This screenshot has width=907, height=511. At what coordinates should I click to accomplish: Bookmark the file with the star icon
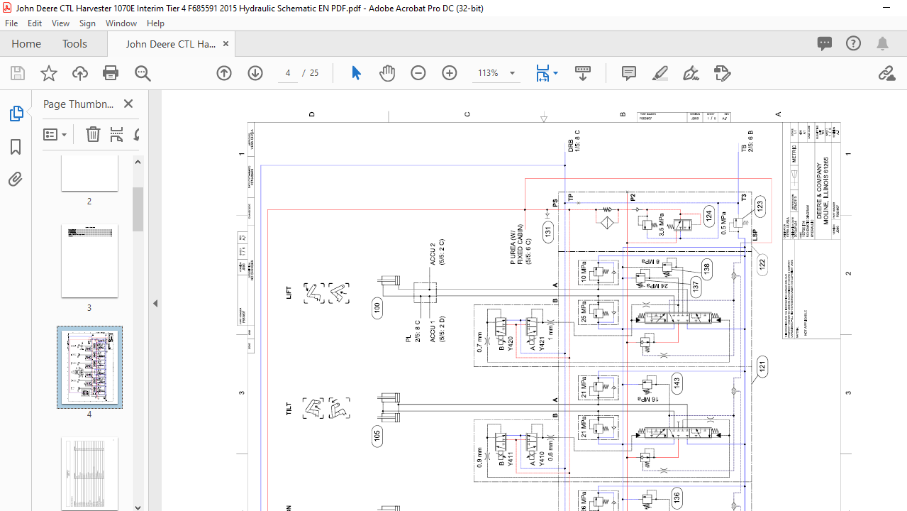[48, 73]
